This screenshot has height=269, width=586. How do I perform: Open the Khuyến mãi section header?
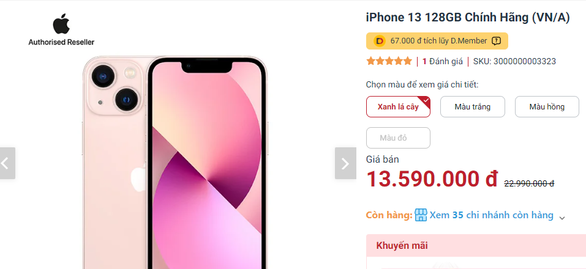pyautogui.click(x=476, y=246)
